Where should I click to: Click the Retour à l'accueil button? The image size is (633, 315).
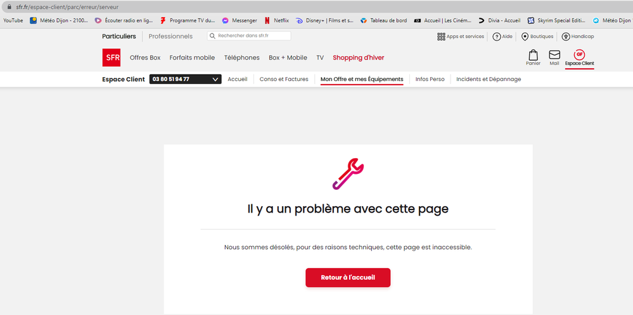coord(348,278)
